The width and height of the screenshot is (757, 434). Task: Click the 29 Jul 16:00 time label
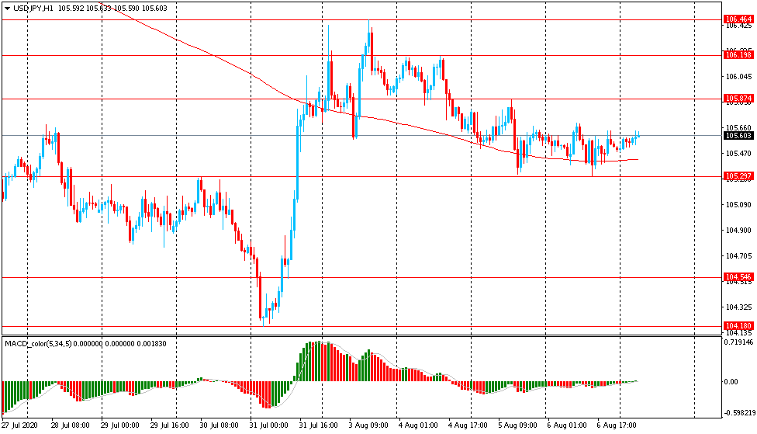169,425
